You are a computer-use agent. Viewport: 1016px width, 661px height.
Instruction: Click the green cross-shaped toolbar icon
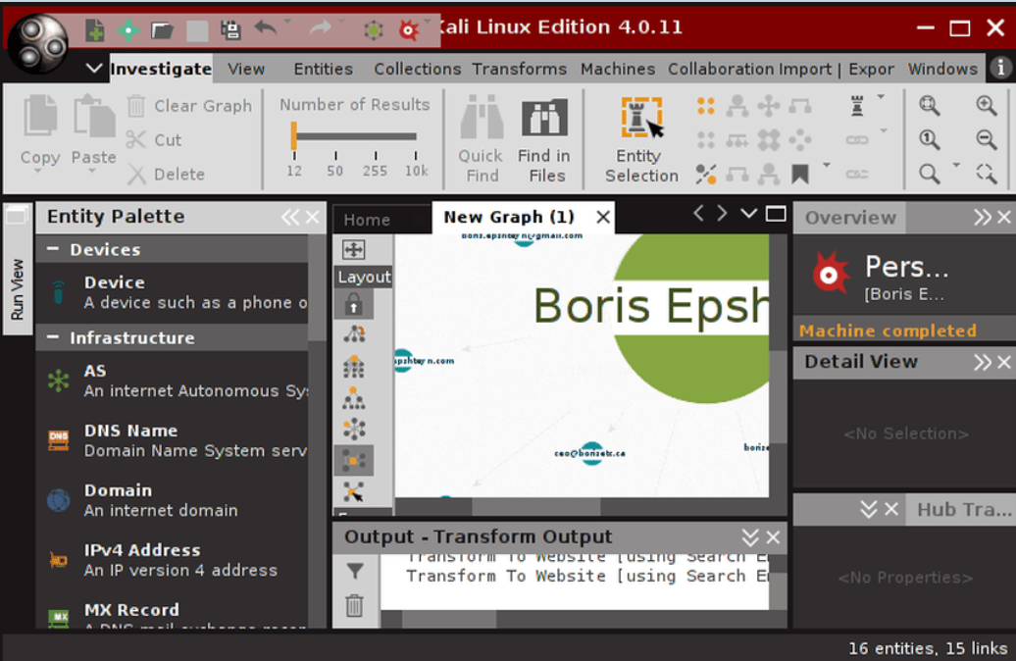pyautogui.click(x=128, y=29)
